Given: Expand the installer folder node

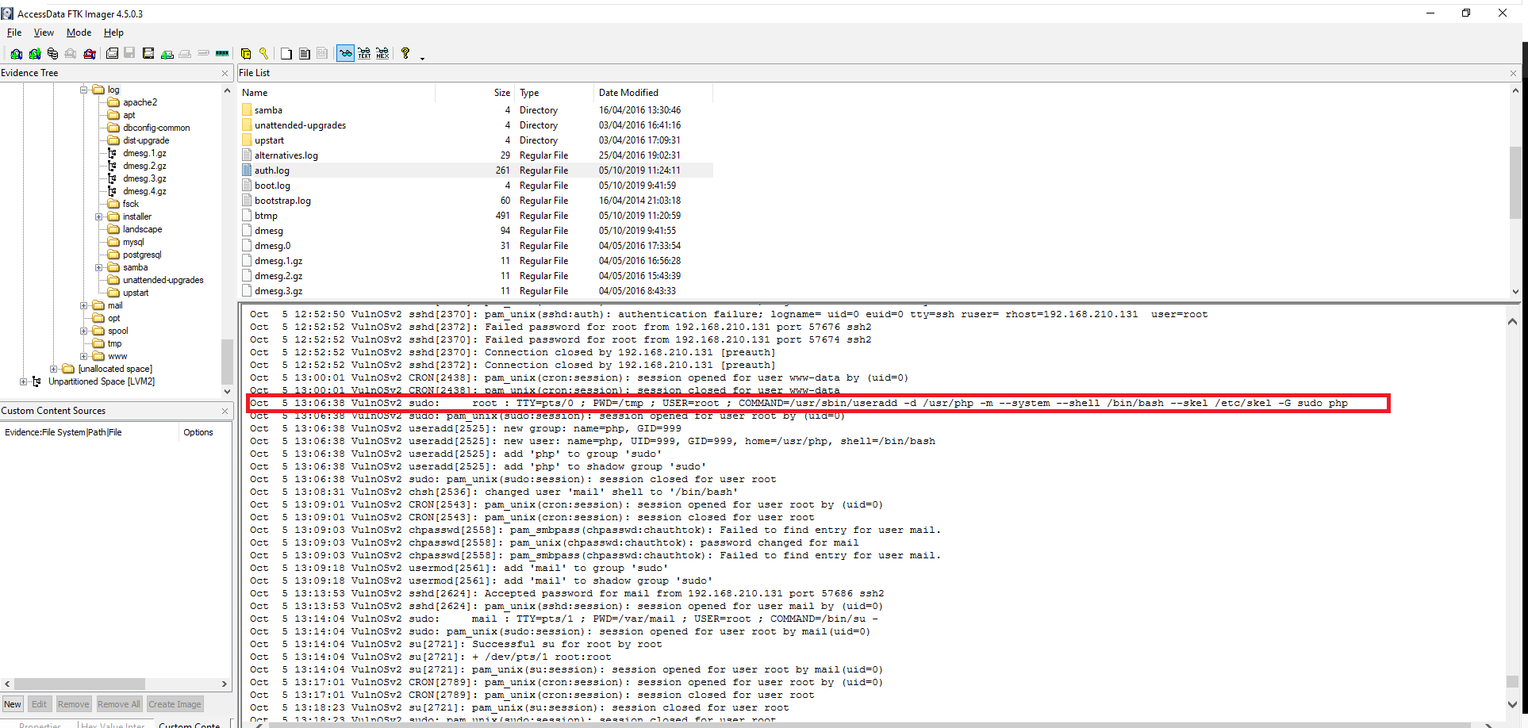Looking at the screenshot, I should (99, 216).
